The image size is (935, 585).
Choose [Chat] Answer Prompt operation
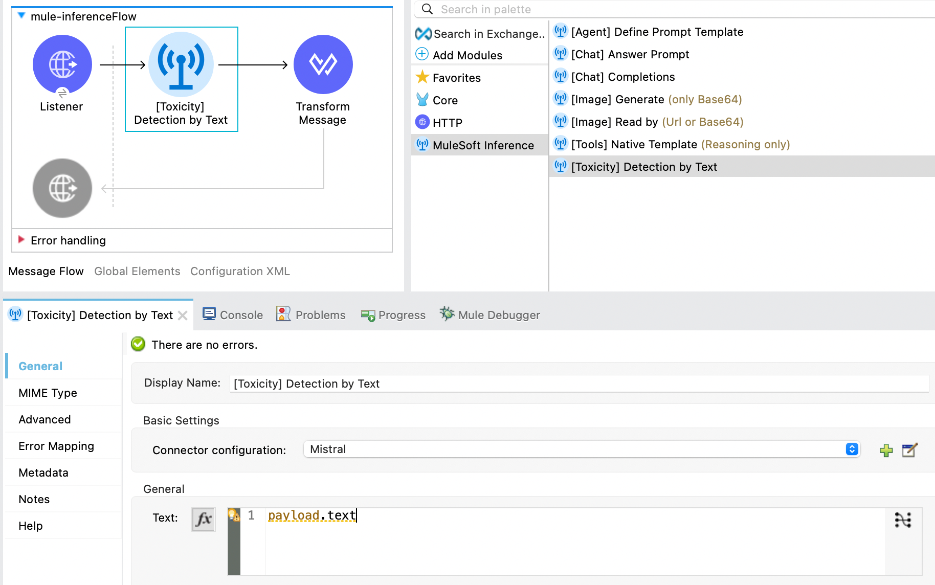tap(630, 54)
